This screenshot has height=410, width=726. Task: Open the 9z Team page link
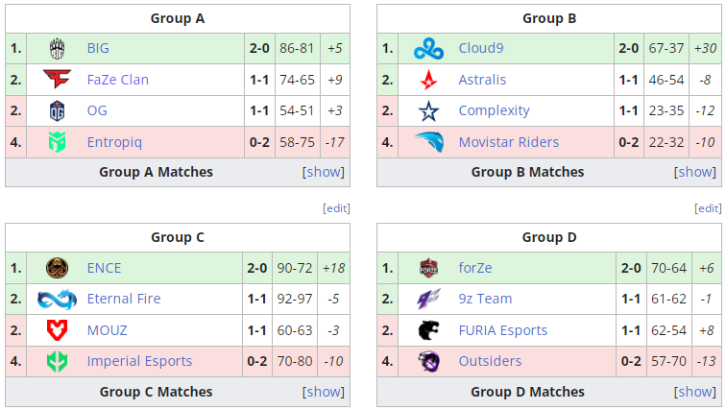pos(485,299)
